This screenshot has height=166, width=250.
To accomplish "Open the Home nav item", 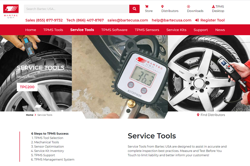I will point(31,30).
